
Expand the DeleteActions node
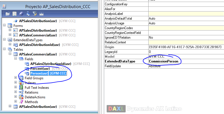point(15,97)
